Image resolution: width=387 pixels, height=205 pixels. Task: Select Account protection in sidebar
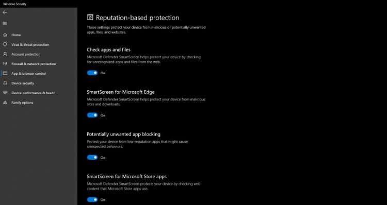click(x=26, y=54)
